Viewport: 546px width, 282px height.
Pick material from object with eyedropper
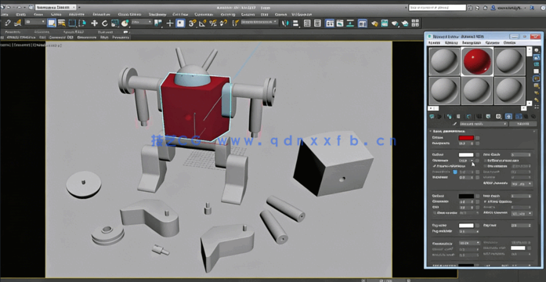coord(454,124)
